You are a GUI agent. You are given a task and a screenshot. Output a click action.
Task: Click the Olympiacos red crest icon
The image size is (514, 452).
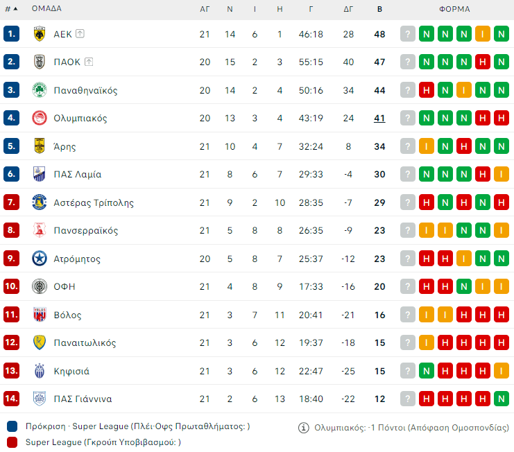40,118
